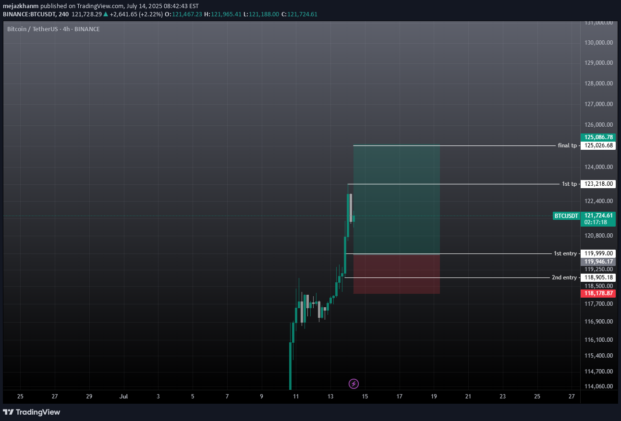Click the 'Jul' label on time axis

pyautogui.click(x=123, y=397)
